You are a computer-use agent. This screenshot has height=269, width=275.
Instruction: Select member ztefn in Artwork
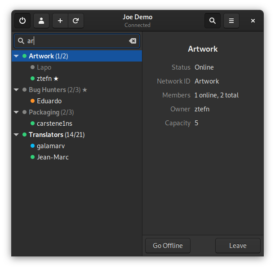[44, 79]
